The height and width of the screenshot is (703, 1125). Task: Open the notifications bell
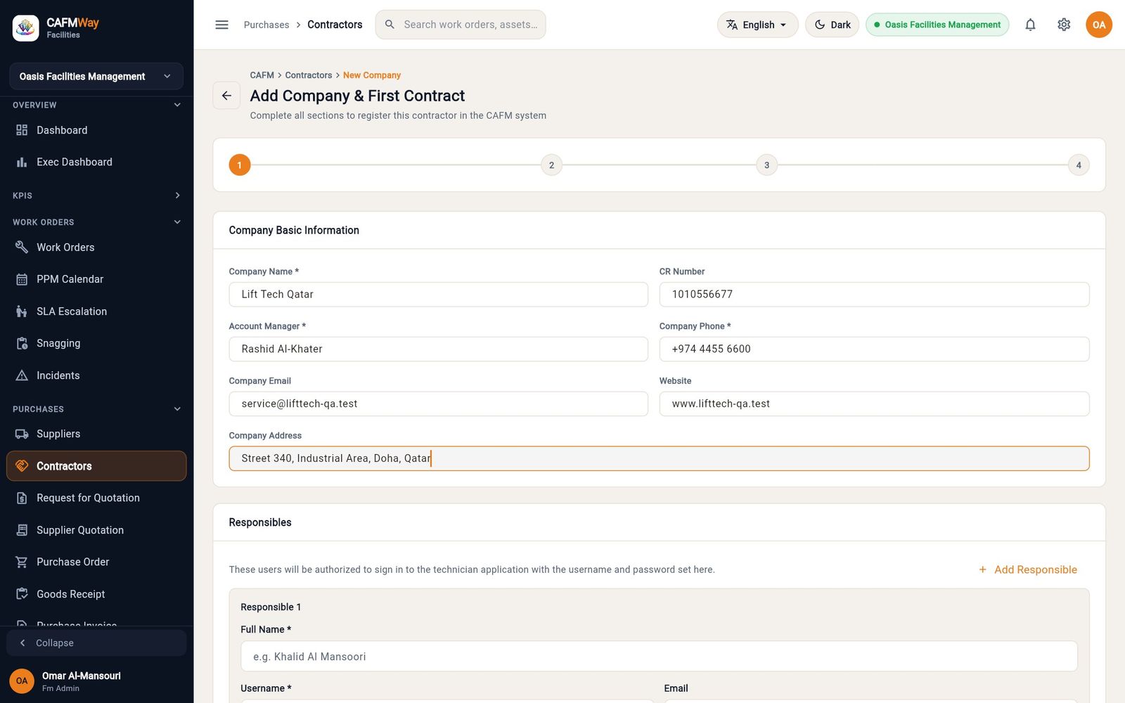click(x=1030, y=25)
